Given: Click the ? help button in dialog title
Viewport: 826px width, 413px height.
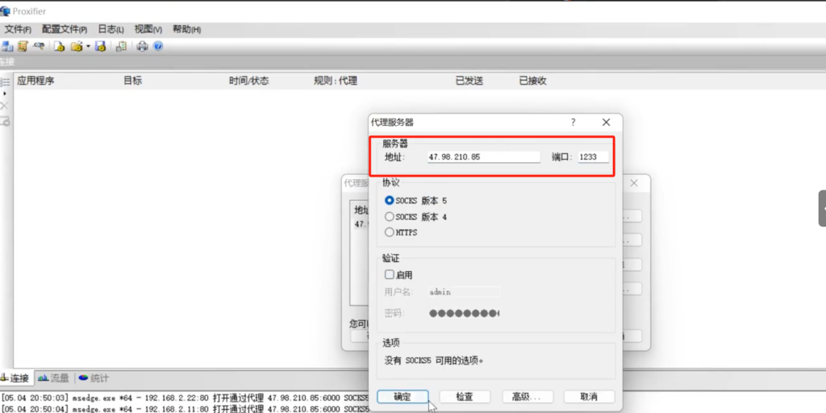Looking at the screenshot, I should click(574, 123).
